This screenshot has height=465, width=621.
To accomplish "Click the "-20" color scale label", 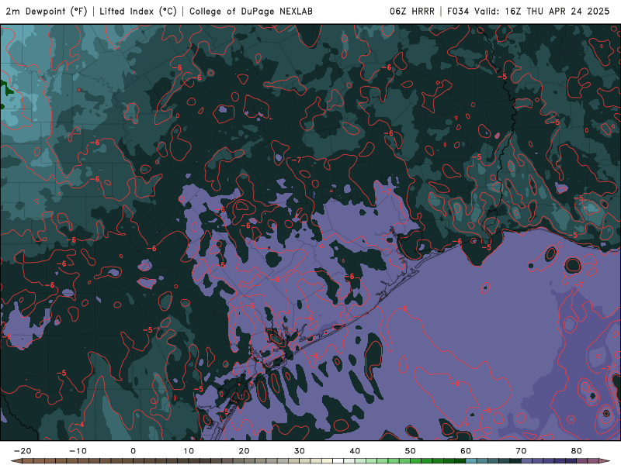I will coord(23,451).
